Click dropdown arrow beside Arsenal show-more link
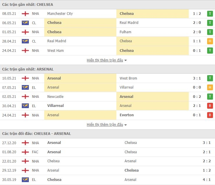 tap(125, 125)
